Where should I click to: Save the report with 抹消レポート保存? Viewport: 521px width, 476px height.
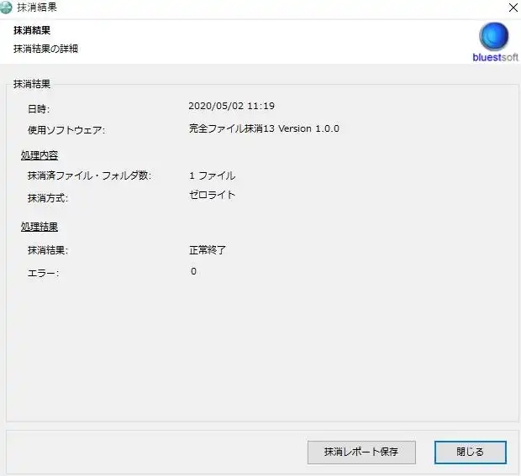coord(361,452)
